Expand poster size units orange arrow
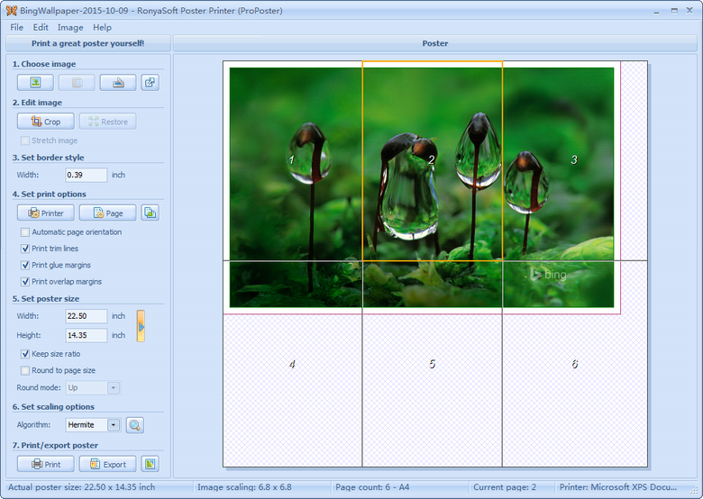This screenshot has height=499, width=703. pos(141,326)
